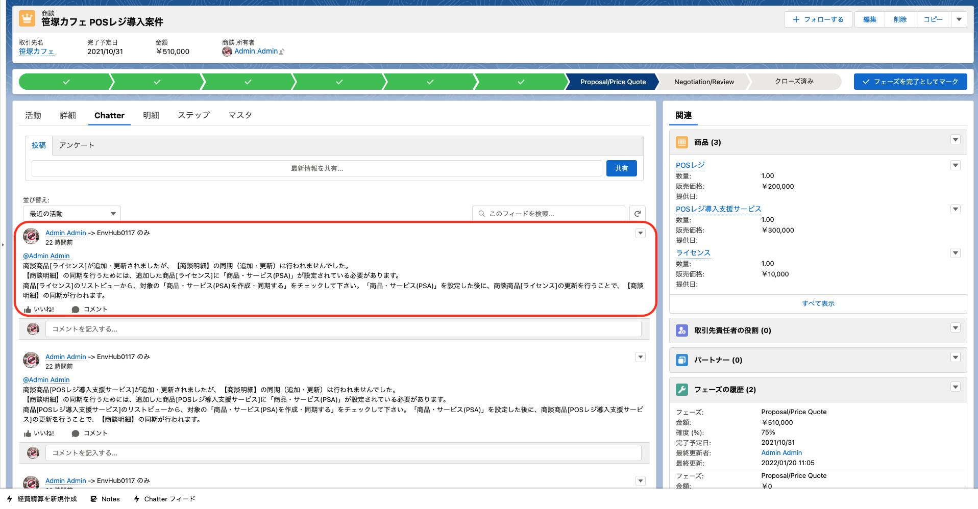The image size is (978, 509).
Task: Switch to the マスタ tab
Action: click(x=240, y=115)
